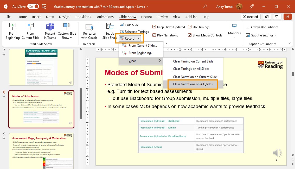Click Present in Teams icon
Image resolution: width=295 pixels, height=169 pixels.
[50, 31]
